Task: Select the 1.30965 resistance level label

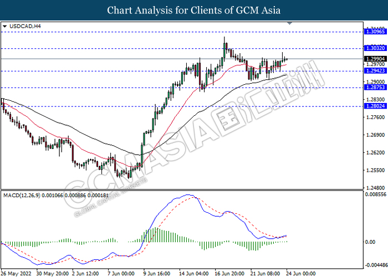Action: [x=375, y=32]
